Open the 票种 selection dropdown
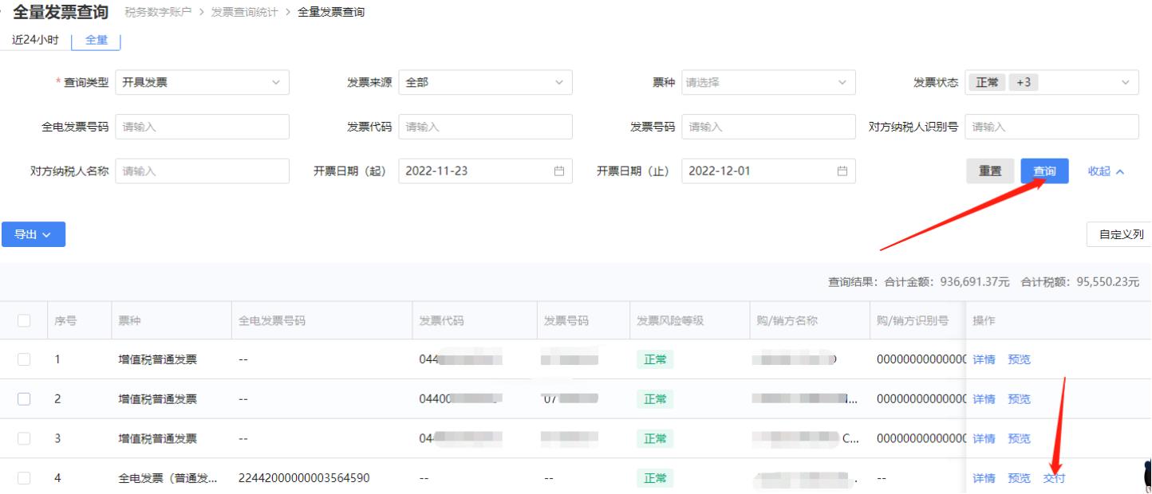1152x494 pixels. pyautogui.click(x=768, y=82)
